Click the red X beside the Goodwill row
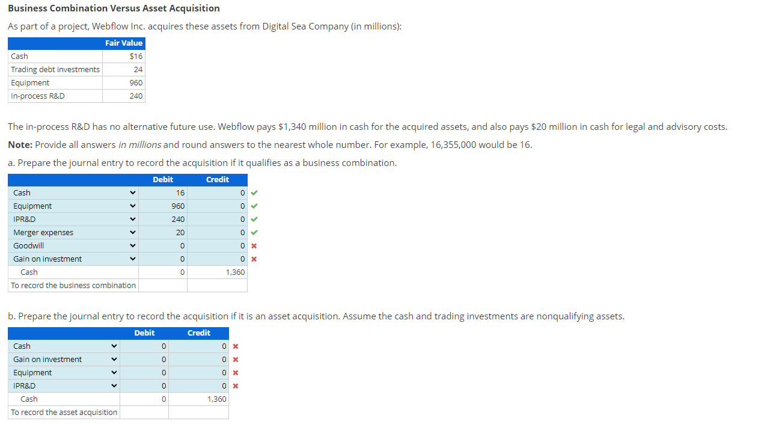Viewport: 767px width, 427px height. click(254, 246)
